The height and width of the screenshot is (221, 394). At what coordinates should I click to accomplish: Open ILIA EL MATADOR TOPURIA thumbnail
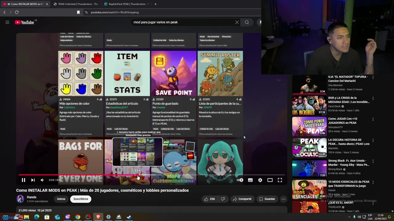(309, 84)
